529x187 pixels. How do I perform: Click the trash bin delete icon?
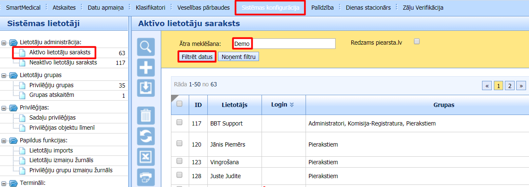pyautogui.click(x=146, y=115)
